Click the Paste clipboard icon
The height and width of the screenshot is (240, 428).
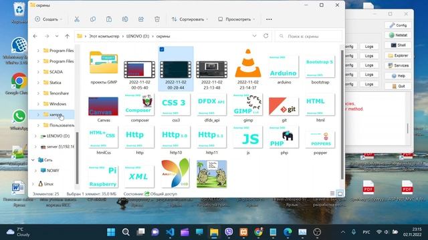coord(109,19)
